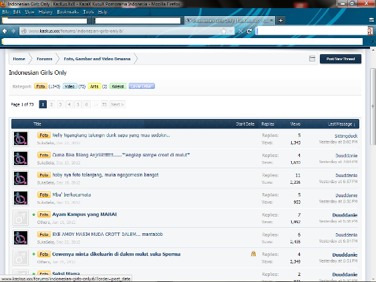
Task: Sort threads by the Title column header
Action: pos(37,124)
